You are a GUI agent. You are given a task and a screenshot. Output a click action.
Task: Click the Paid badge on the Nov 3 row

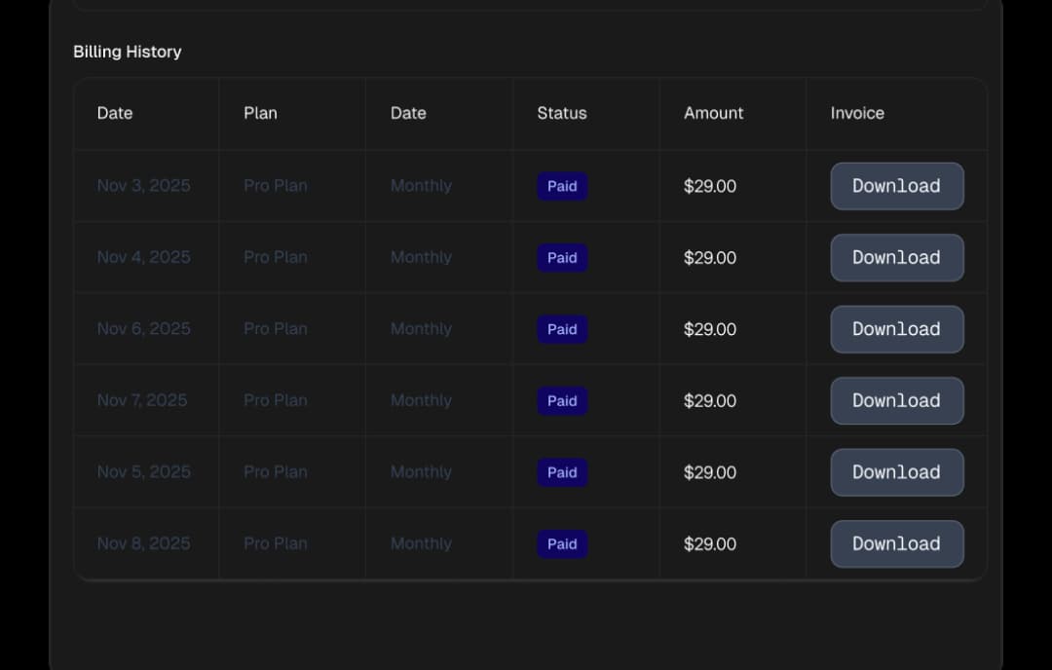pos(562,186)
